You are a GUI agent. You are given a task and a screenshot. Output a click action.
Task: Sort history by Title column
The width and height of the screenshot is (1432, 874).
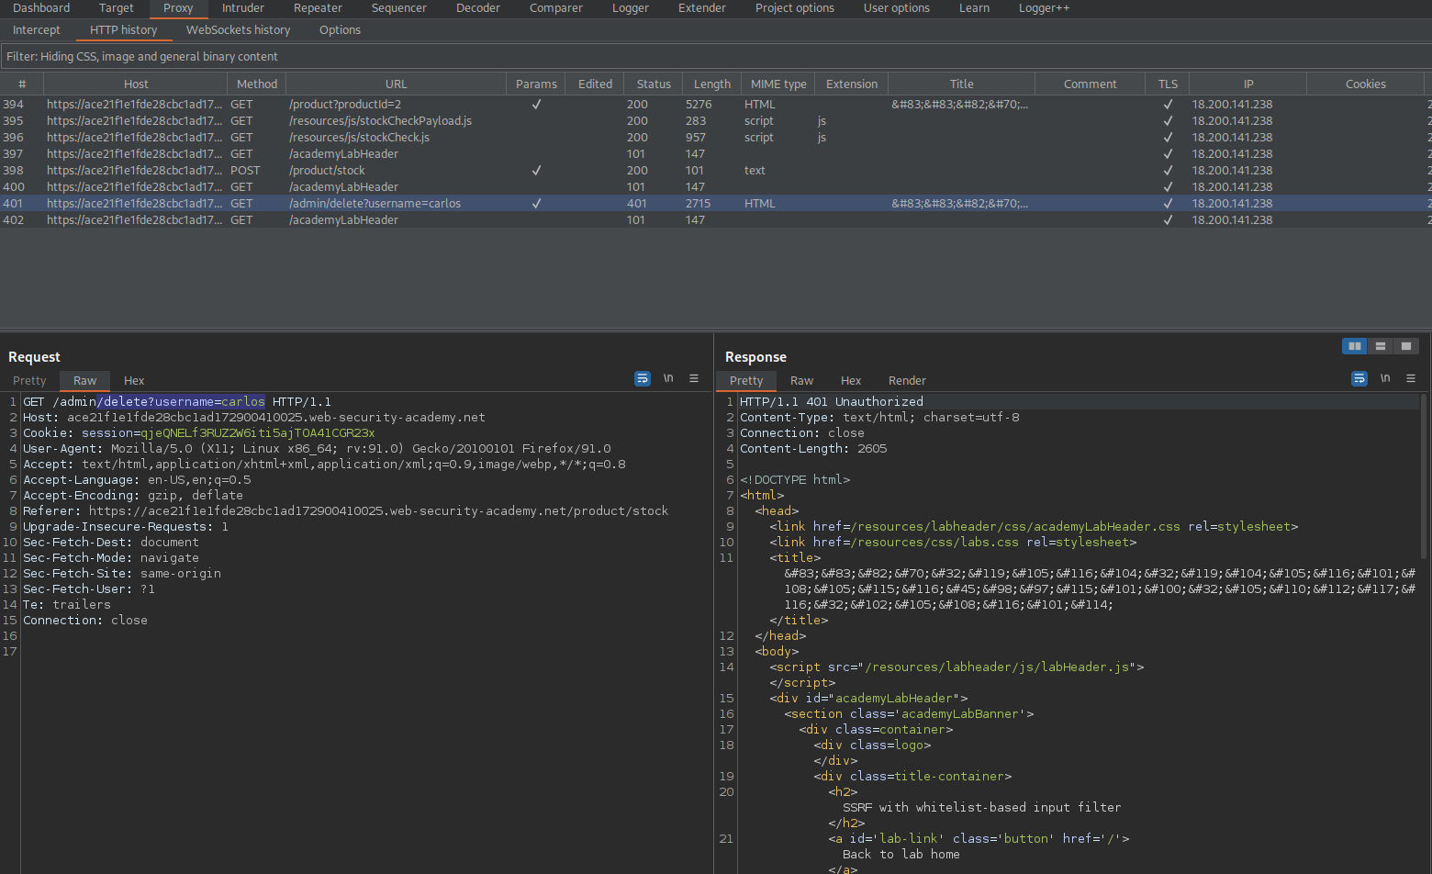pyautogui.click(x=962, y=84)
